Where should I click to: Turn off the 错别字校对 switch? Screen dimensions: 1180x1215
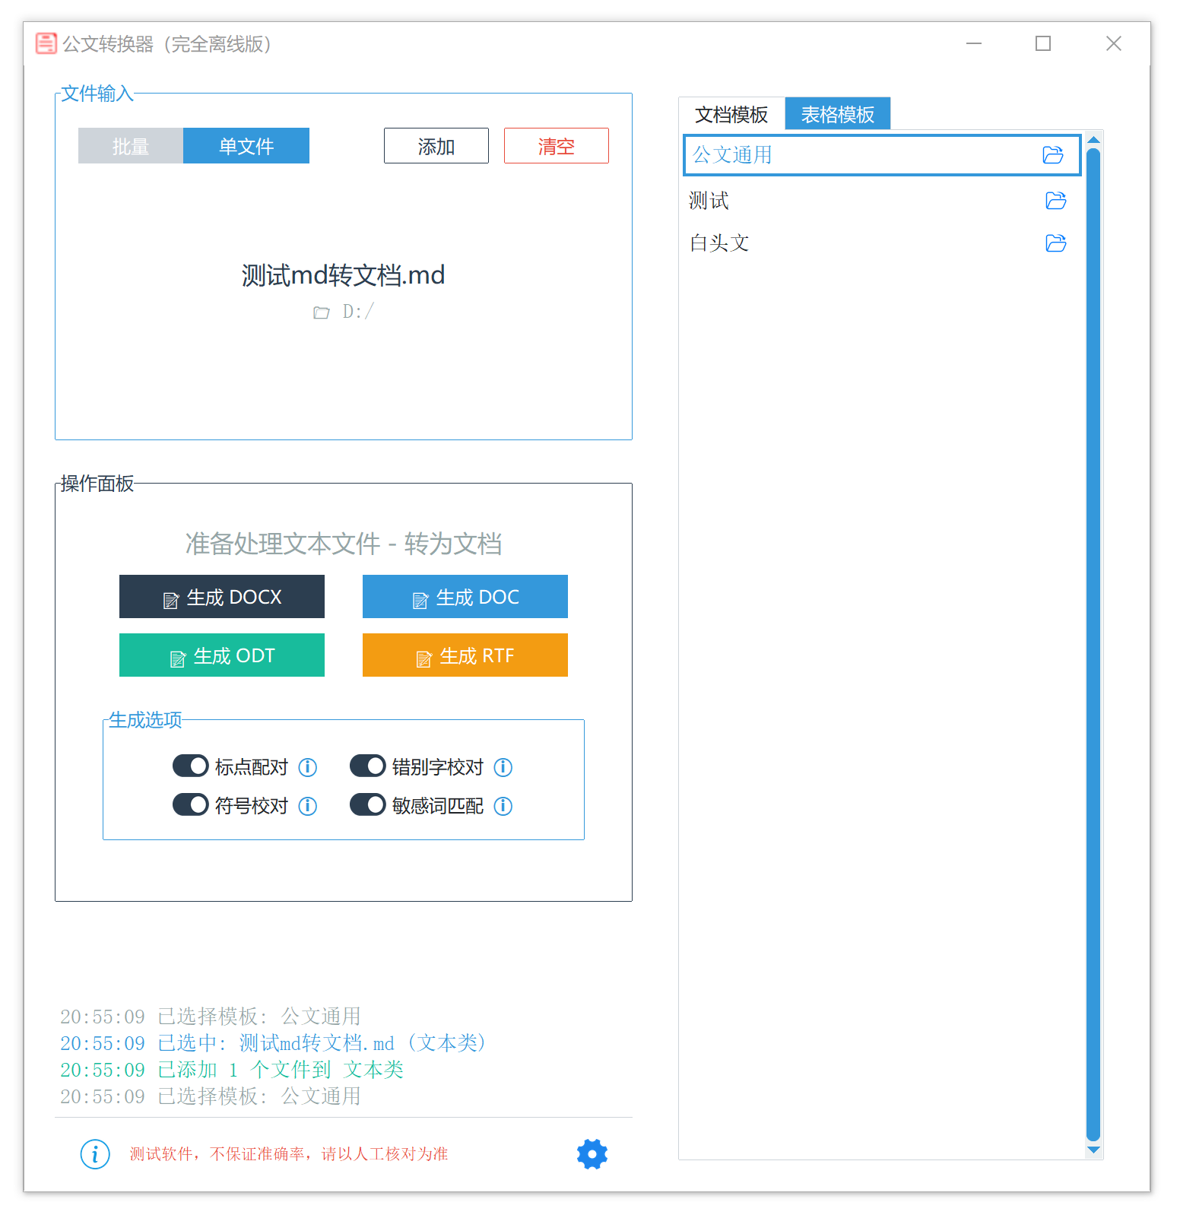(x=367, y=766)
